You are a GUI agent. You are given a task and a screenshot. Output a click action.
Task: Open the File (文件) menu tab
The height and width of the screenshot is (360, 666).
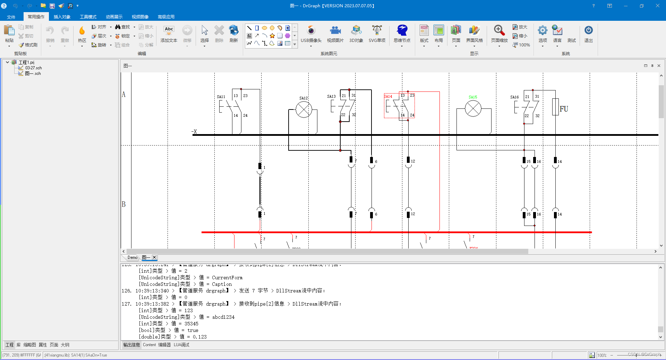click(11, 17)
